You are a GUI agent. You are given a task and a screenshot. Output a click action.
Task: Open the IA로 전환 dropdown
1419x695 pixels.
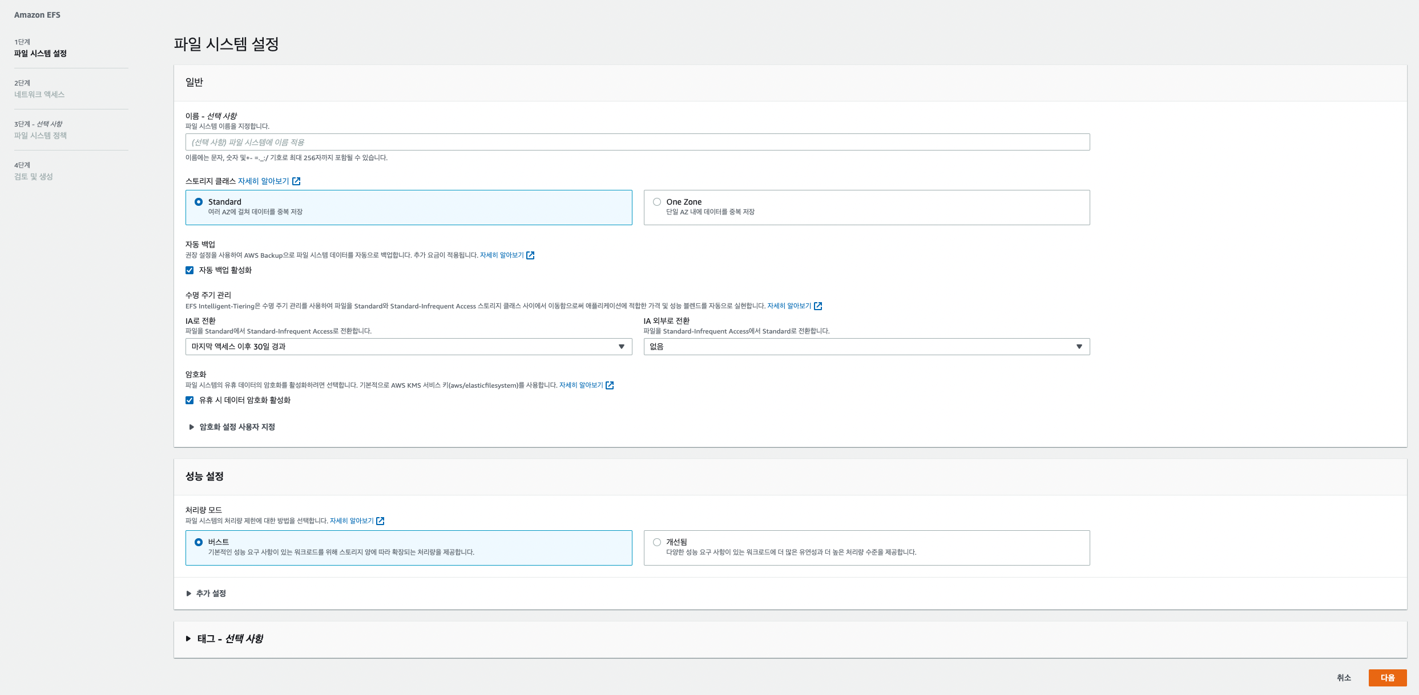(408, 347)
